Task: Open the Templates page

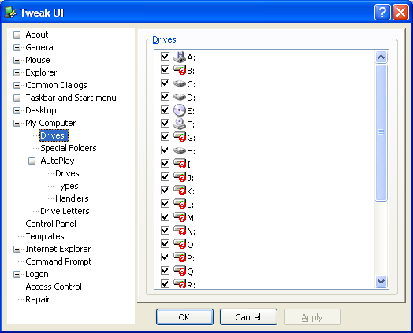Action: pyautogui.click(x=45, y=236)
